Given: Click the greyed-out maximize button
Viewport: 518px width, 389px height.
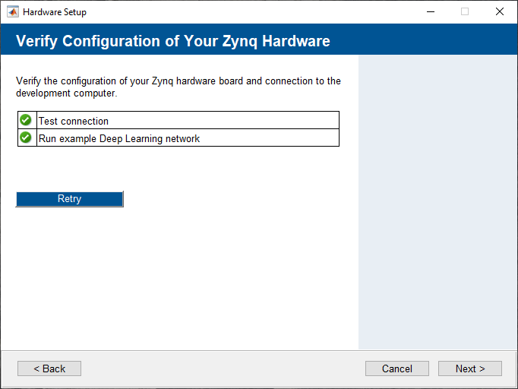Looking at the screenshot, I should pyautogui.click(x=465, y=11).
